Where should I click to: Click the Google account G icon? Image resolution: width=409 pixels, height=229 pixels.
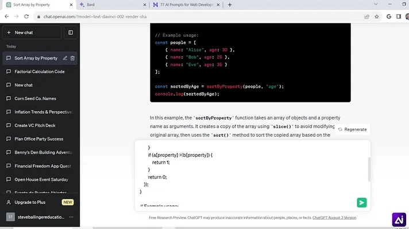[x=389, y=17]
